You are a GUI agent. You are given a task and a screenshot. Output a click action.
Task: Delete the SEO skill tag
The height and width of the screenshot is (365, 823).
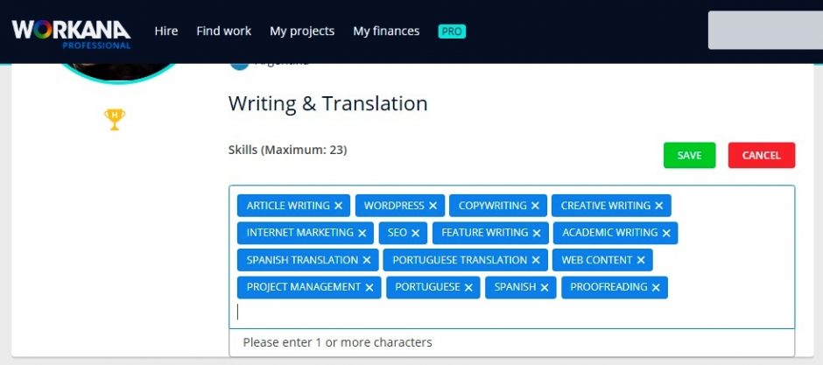point(416,234)
